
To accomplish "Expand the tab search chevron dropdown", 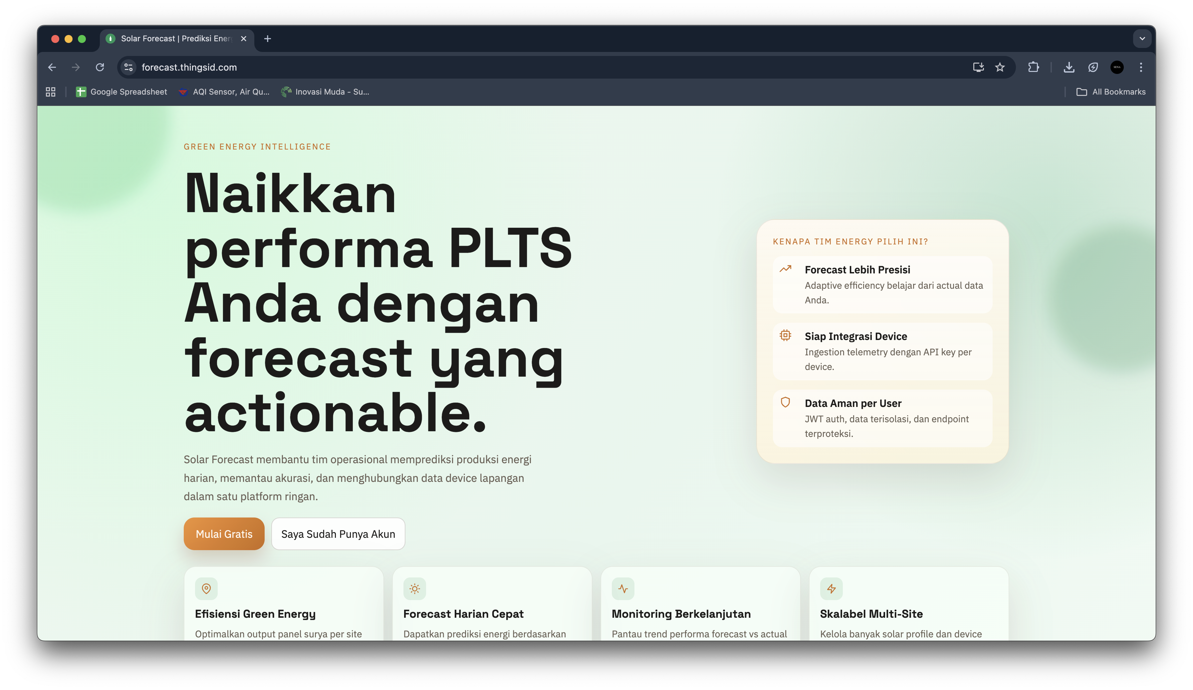I will click(x=1142, y=39).
